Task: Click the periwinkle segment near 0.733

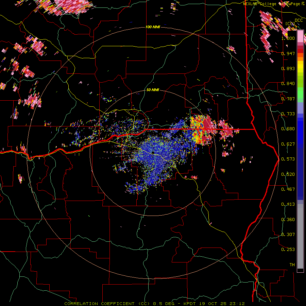Action: (300, 108)
